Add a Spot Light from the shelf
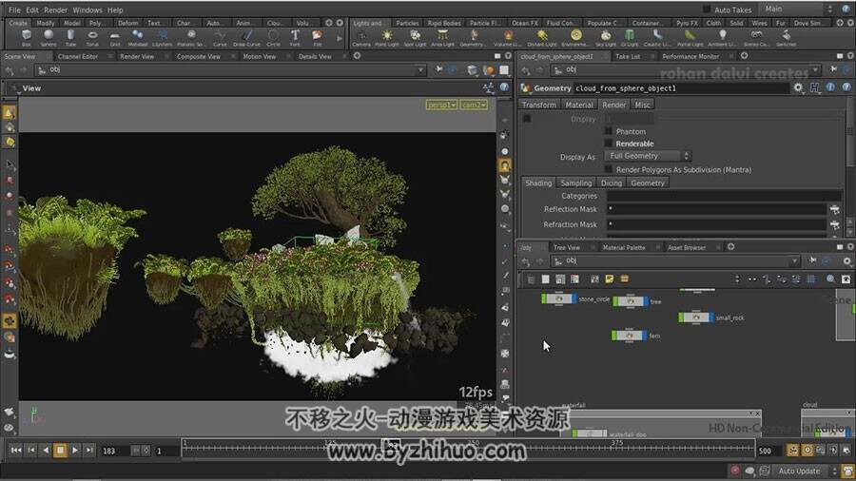Screen dimensions: 856x481 point(415,38)
